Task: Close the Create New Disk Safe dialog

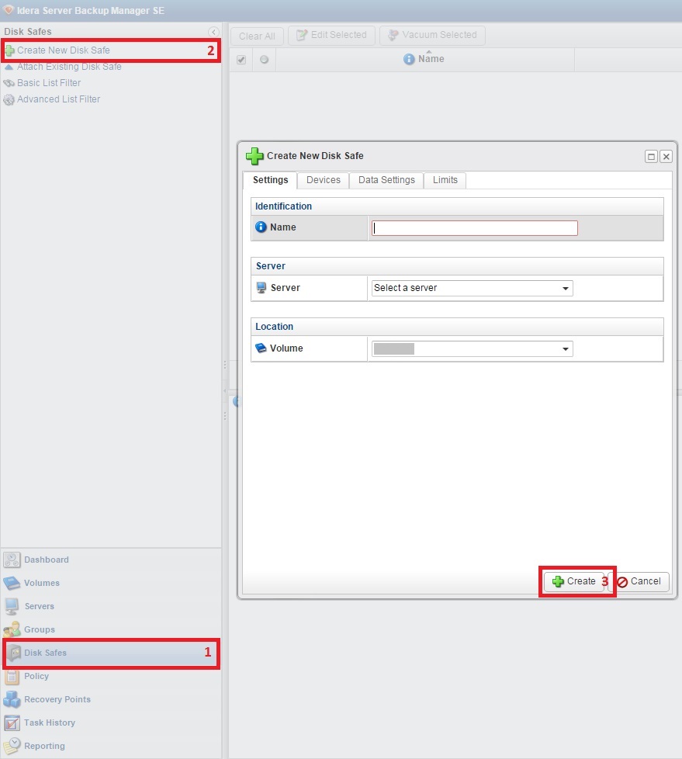Action: click(x=666, y=156)
